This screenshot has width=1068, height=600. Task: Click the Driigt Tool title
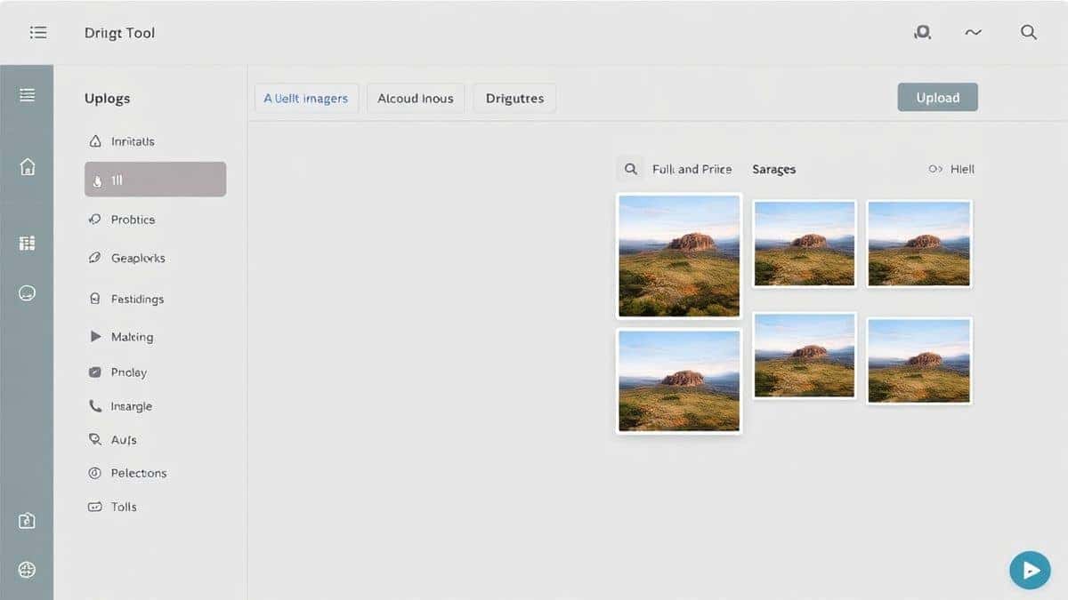click(119, 33)
